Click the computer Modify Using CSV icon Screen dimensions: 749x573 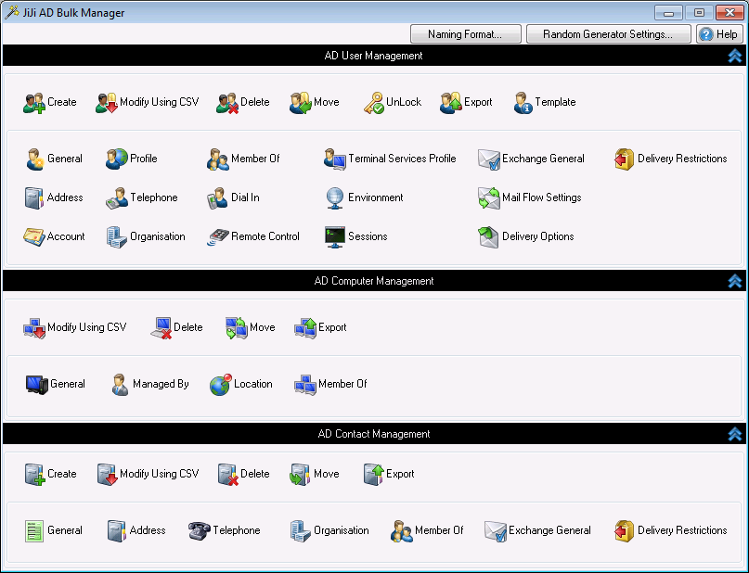pyautogui.click(x=34, y=328)
